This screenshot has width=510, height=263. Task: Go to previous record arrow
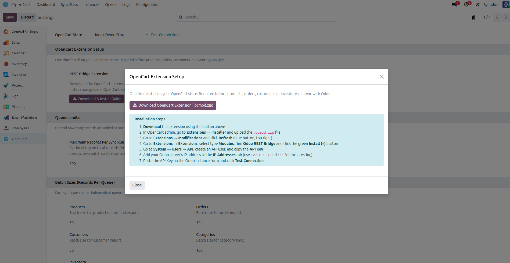coord(497,17)
